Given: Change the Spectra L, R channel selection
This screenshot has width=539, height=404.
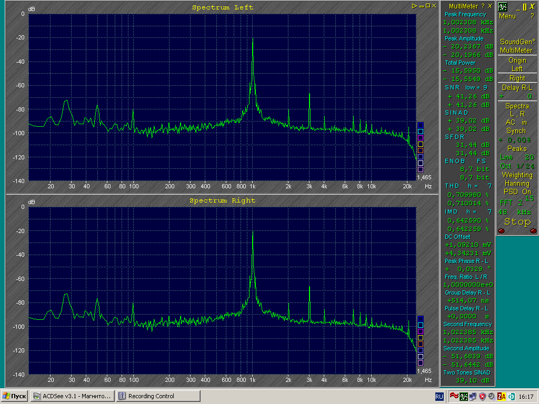Looking at the screenshot, I should pos(517,110).
